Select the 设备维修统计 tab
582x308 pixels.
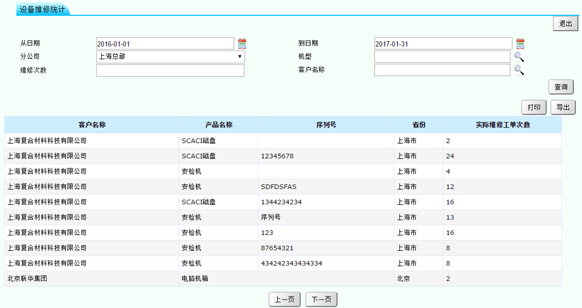click(x=42, y=10)
